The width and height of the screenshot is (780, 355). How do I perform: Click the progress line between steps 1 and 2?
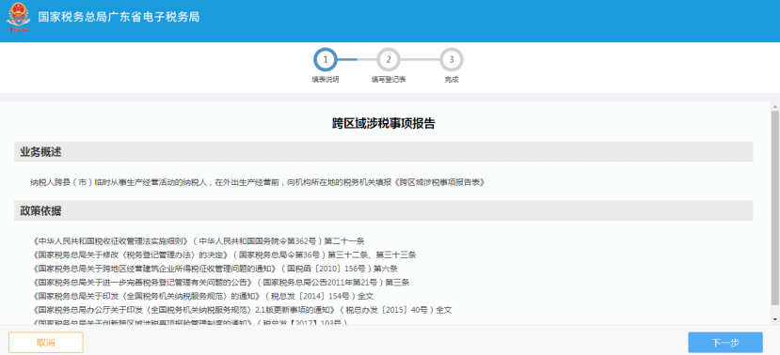click(358, 60)
